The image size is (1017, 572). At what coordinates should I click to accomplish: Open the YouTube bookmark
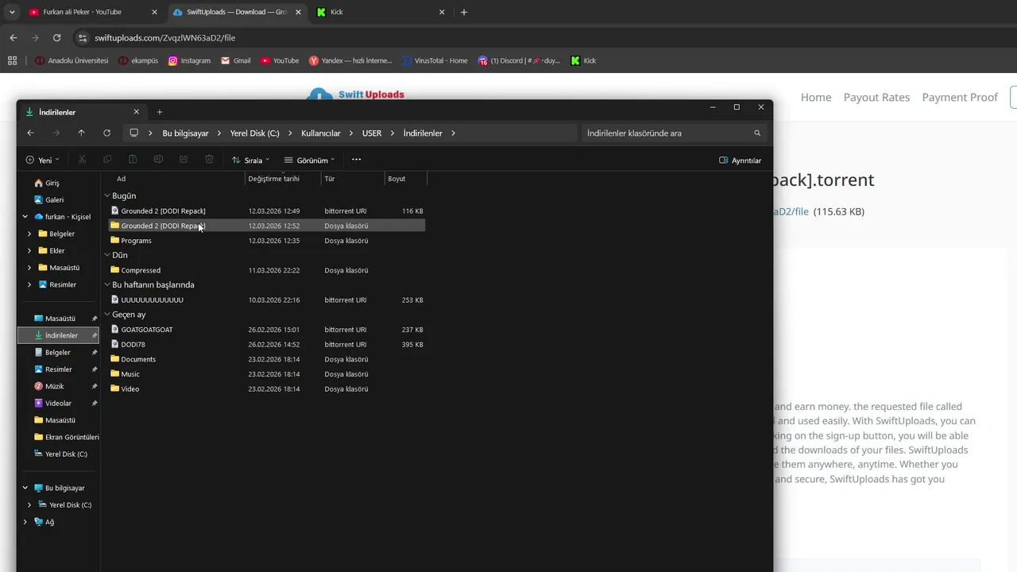point(280,60)
